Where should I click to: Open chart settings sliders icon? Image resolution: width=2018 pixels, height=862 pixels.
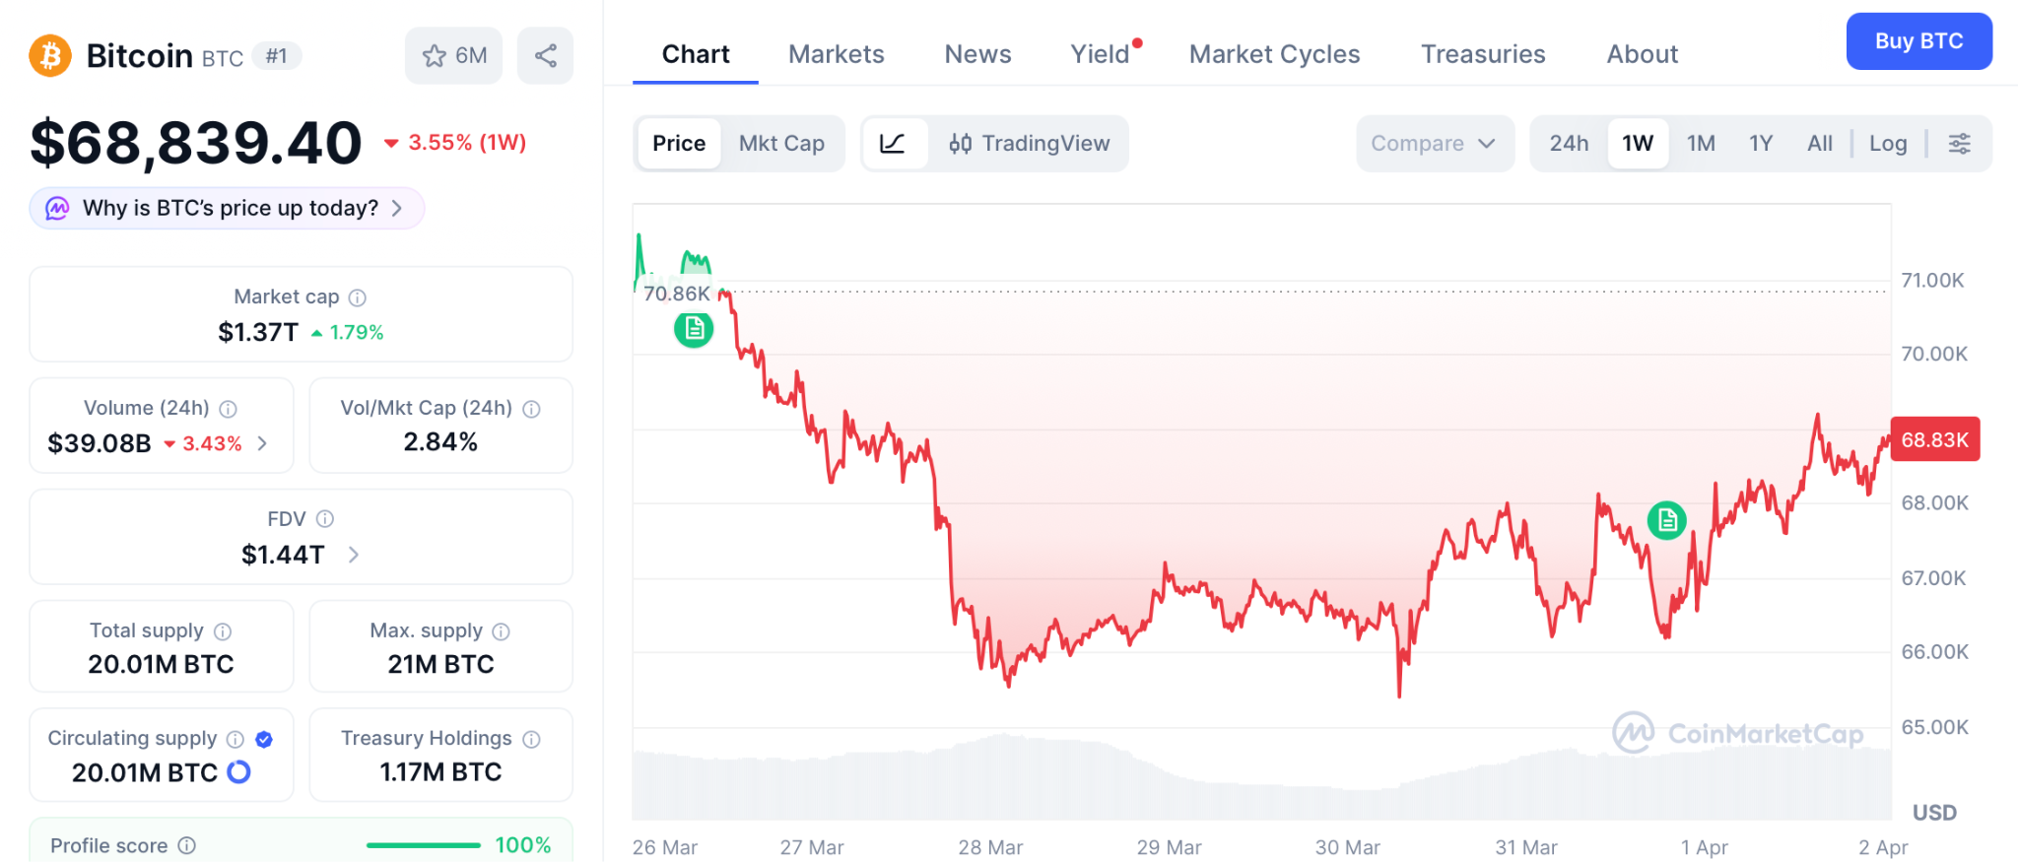click(x=1959, y=144)
